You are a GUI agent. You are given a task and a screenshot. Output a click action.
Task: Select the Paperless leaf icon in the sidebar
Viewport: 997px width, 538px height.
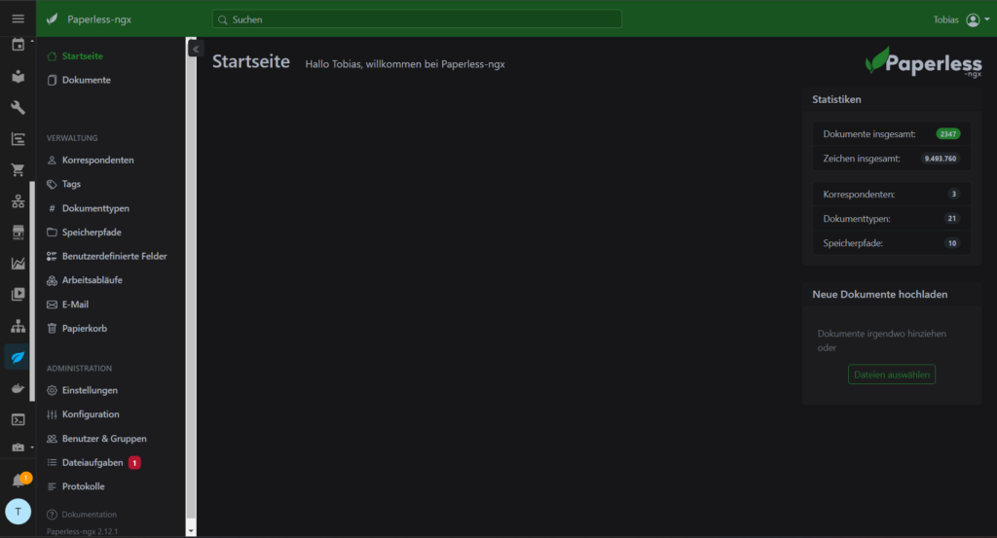tap(18, 357)
